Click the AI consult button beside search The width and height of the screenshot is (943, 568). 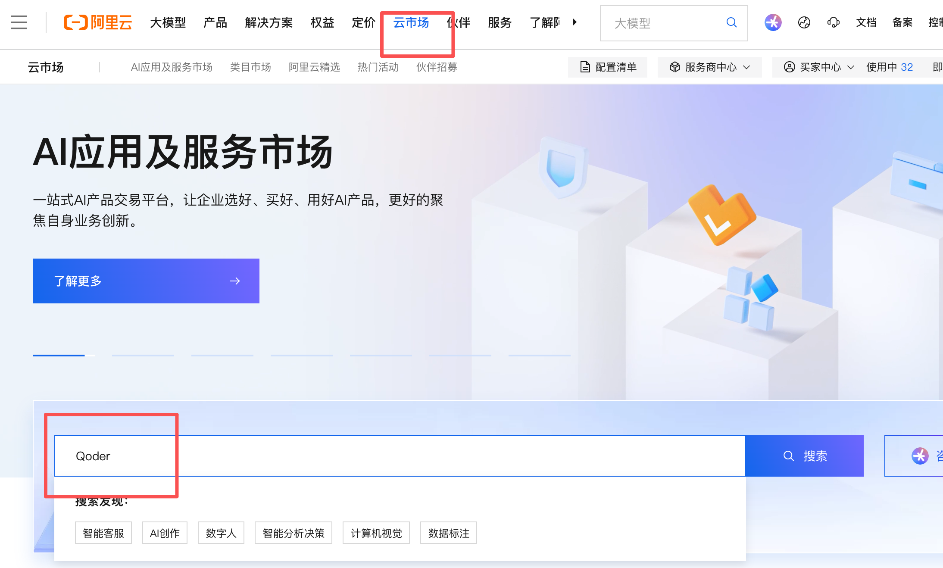[914, 456]
